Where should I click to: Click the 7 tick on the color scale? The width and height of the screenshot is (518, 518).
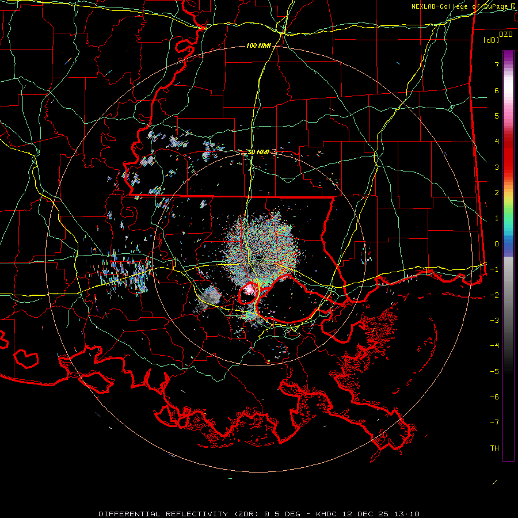click(x=497, y=64)
